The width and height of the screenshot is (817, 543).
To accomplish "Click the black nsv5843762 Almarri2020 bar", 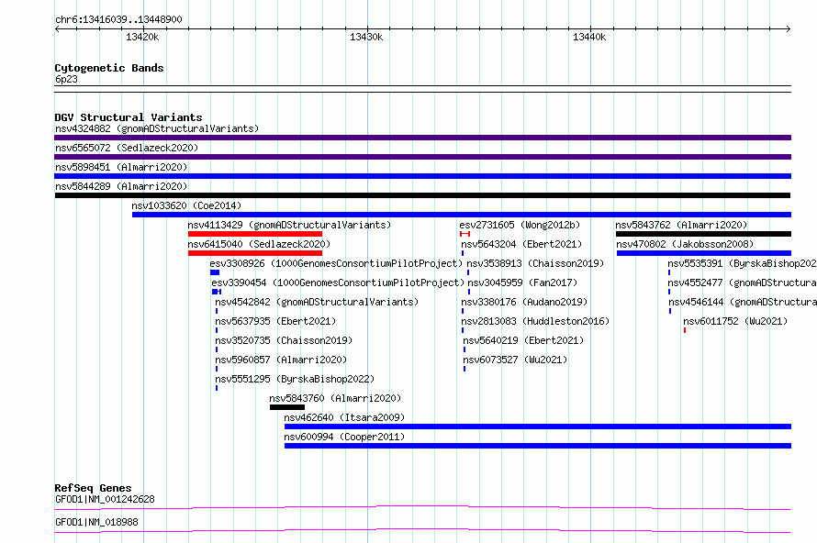I will pyautogui.click(x=703, y=234).
